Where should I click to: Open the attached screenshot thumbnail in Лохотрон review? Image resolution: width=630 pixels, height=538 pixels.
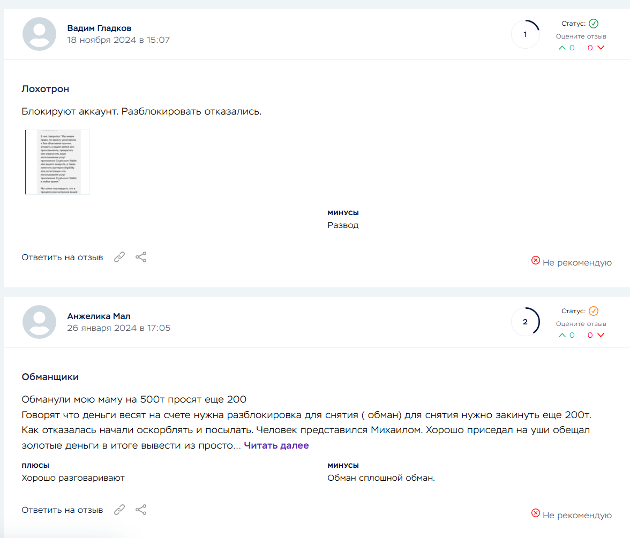pos(57,162)
